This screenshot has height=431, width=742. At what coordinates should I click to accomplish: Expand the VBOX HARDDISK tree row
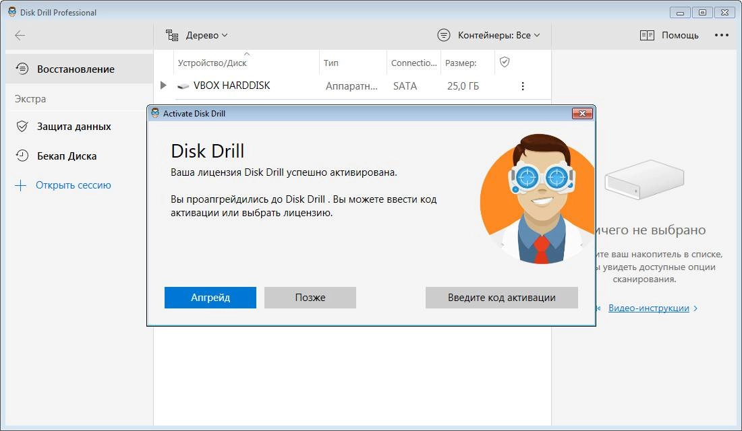[163, 86]
